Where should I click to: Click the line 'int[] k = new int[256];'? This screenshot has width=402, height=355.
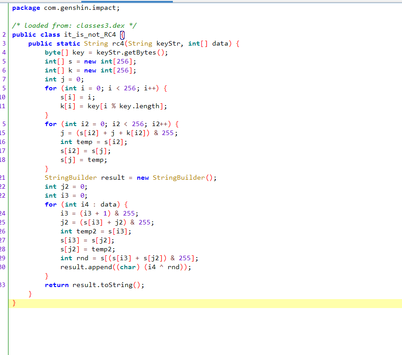click(90, 71)
